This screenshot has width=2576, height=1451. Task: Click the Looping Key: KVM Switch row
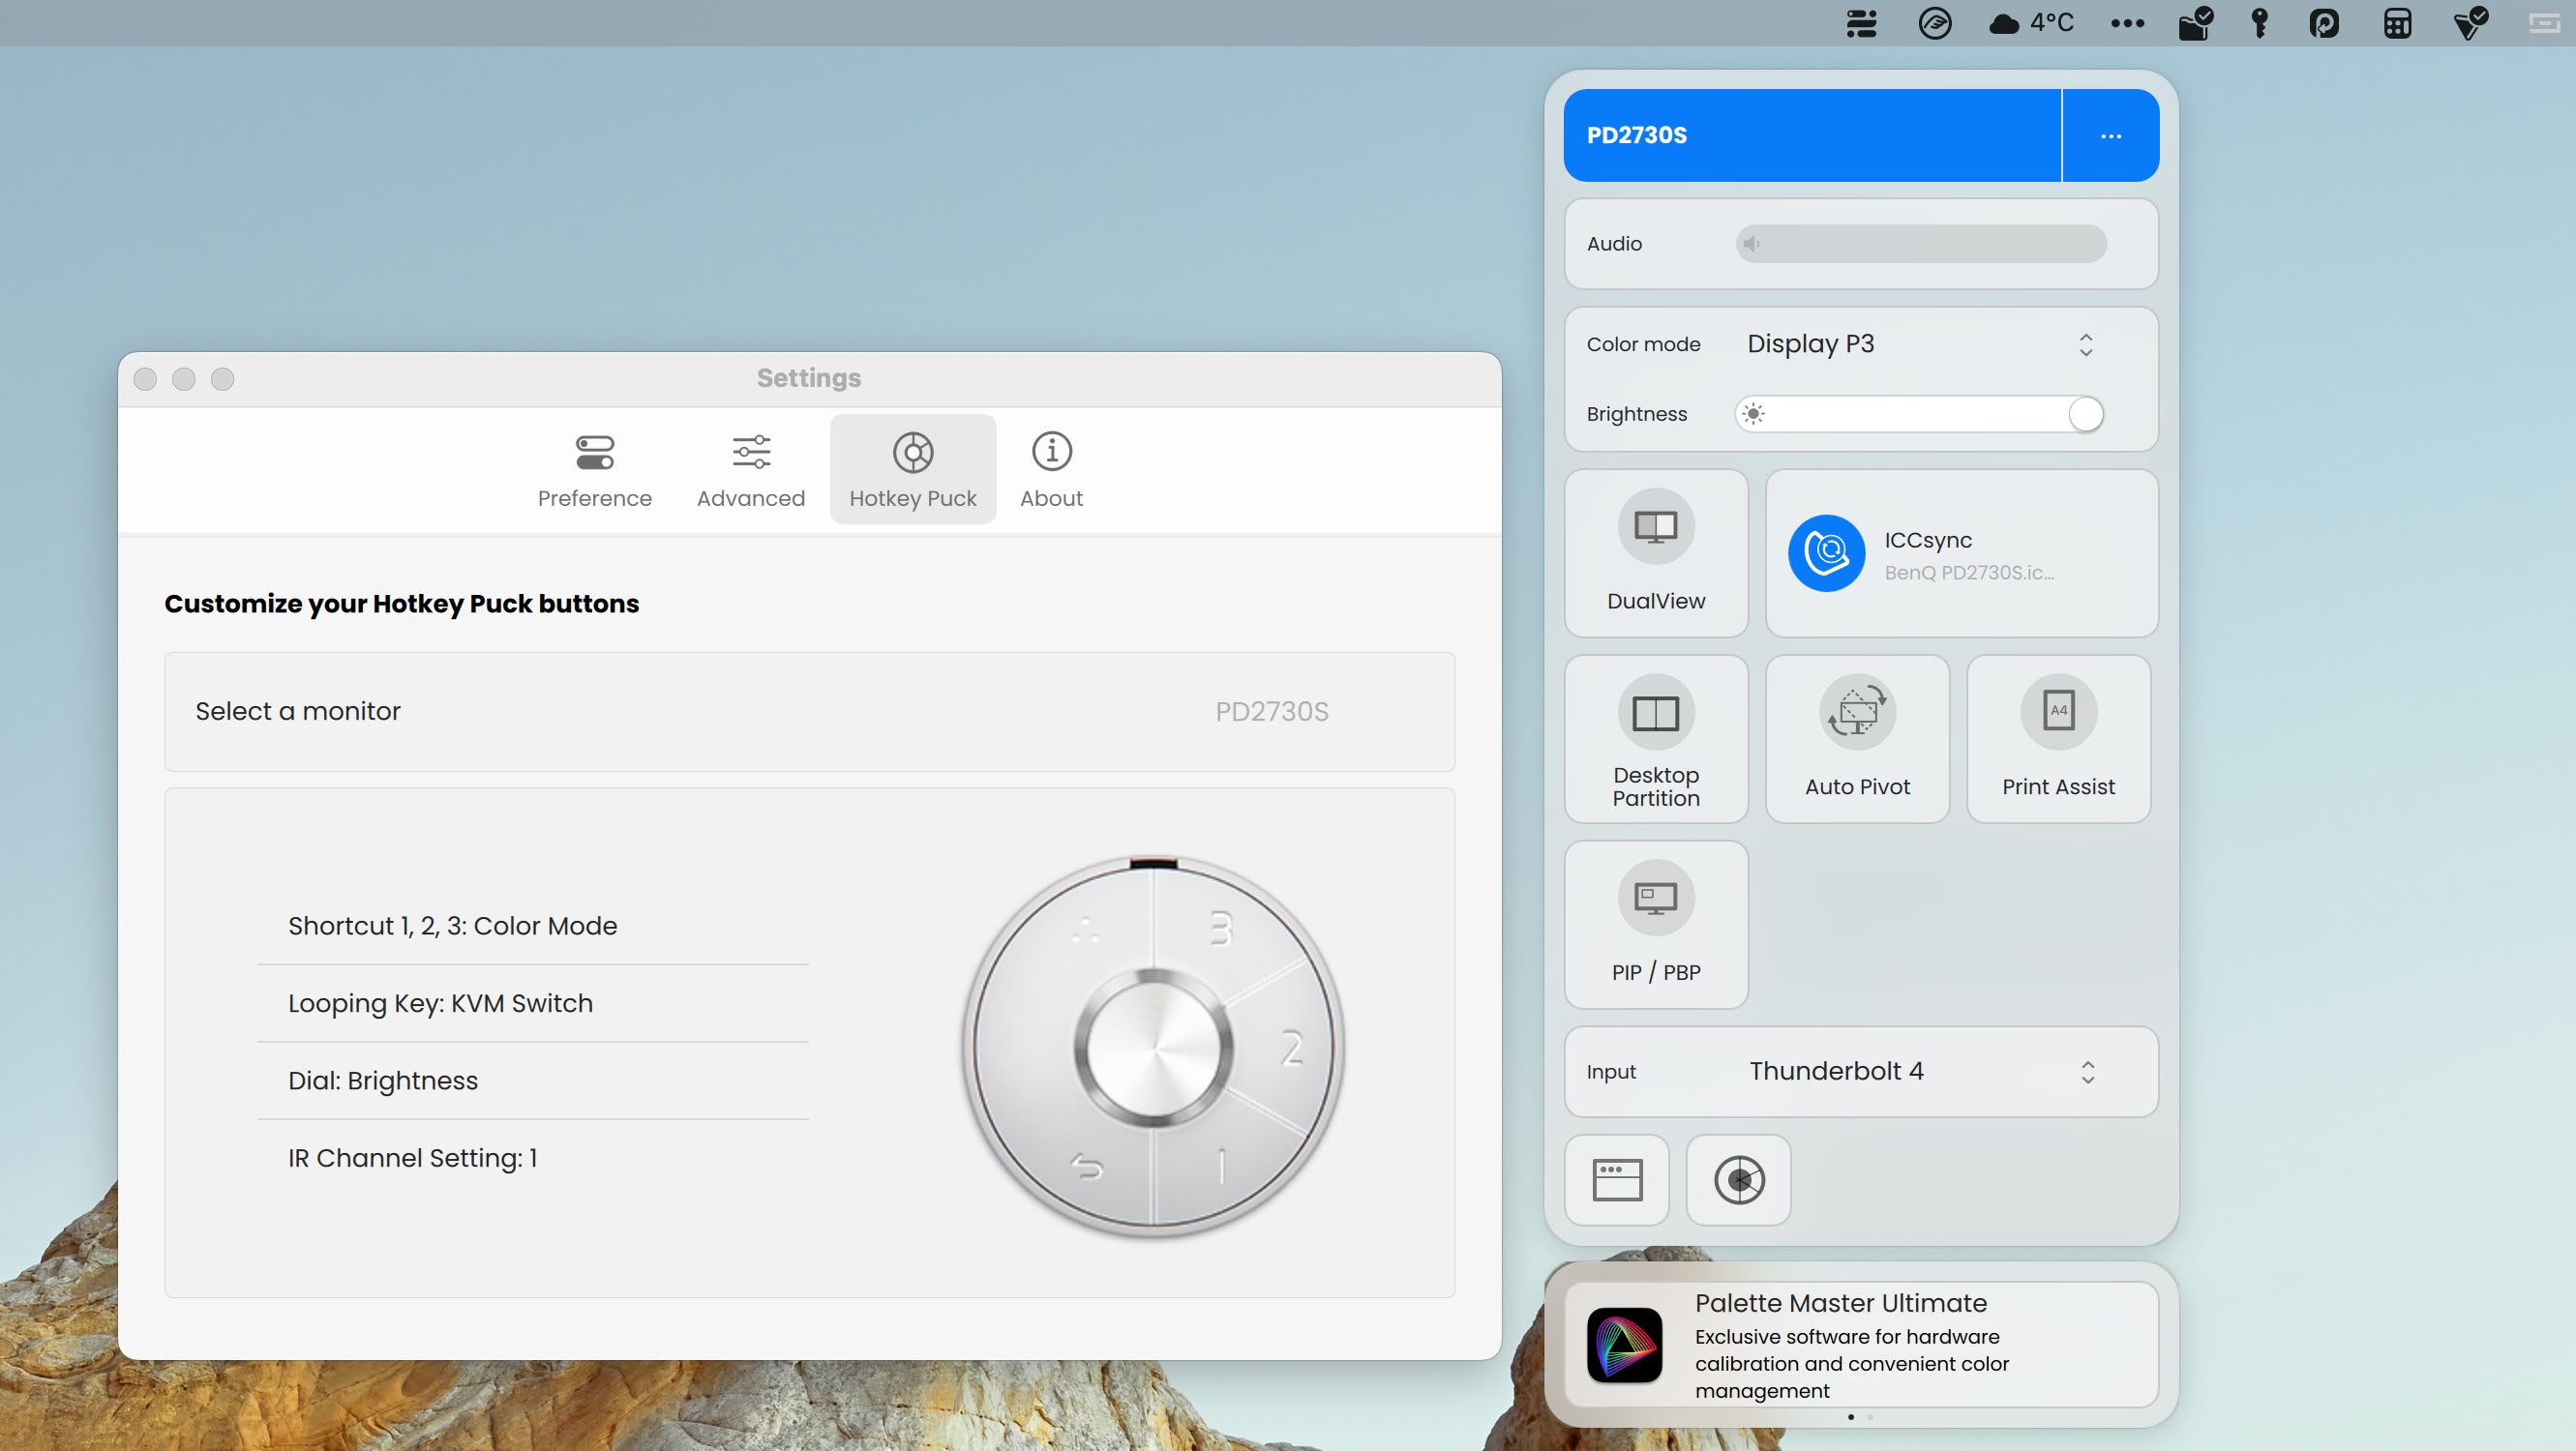click(533, 1003)
